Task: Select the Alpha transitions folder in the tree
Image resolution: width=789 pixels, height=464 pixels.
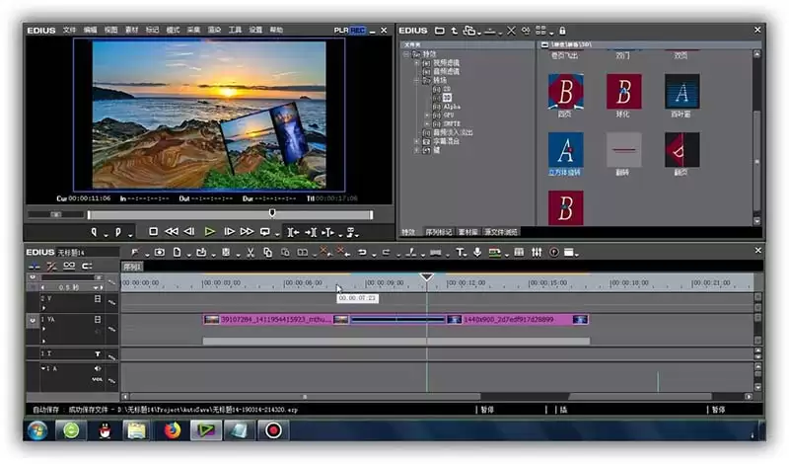Action: tap(452, 107)
